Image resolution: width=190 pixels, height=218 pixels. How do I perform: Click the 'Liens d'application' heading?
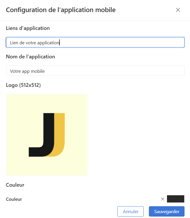pos(28,28)
